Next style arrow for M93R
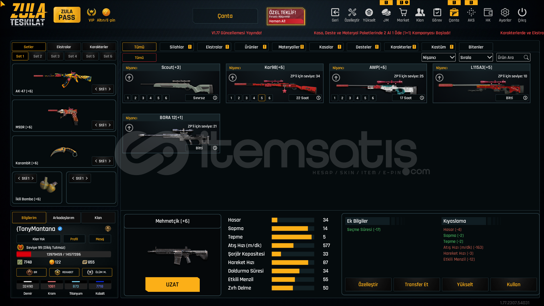 (110, 125)
